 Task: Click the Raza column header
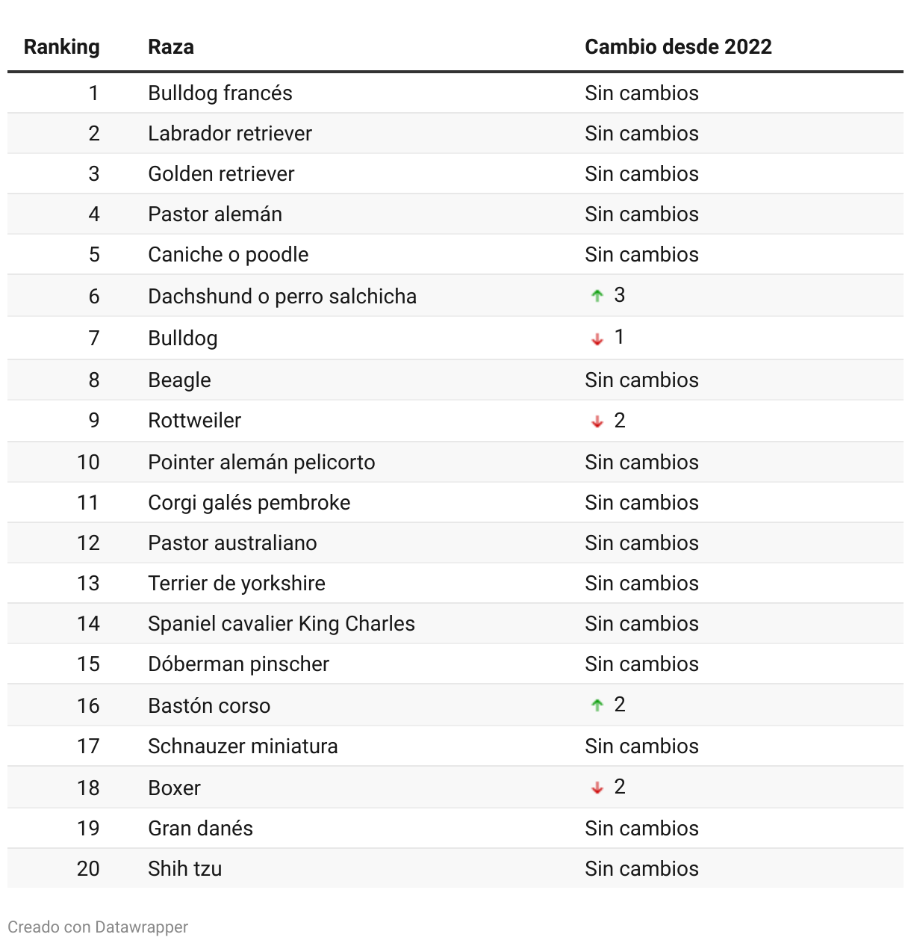click(x=171, y=47)
